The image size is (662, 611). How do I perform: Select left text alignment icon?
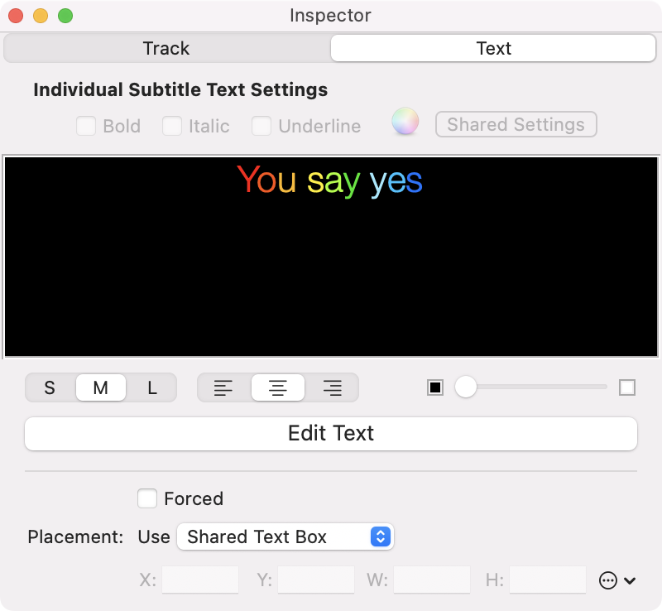[x=223, y=387]
